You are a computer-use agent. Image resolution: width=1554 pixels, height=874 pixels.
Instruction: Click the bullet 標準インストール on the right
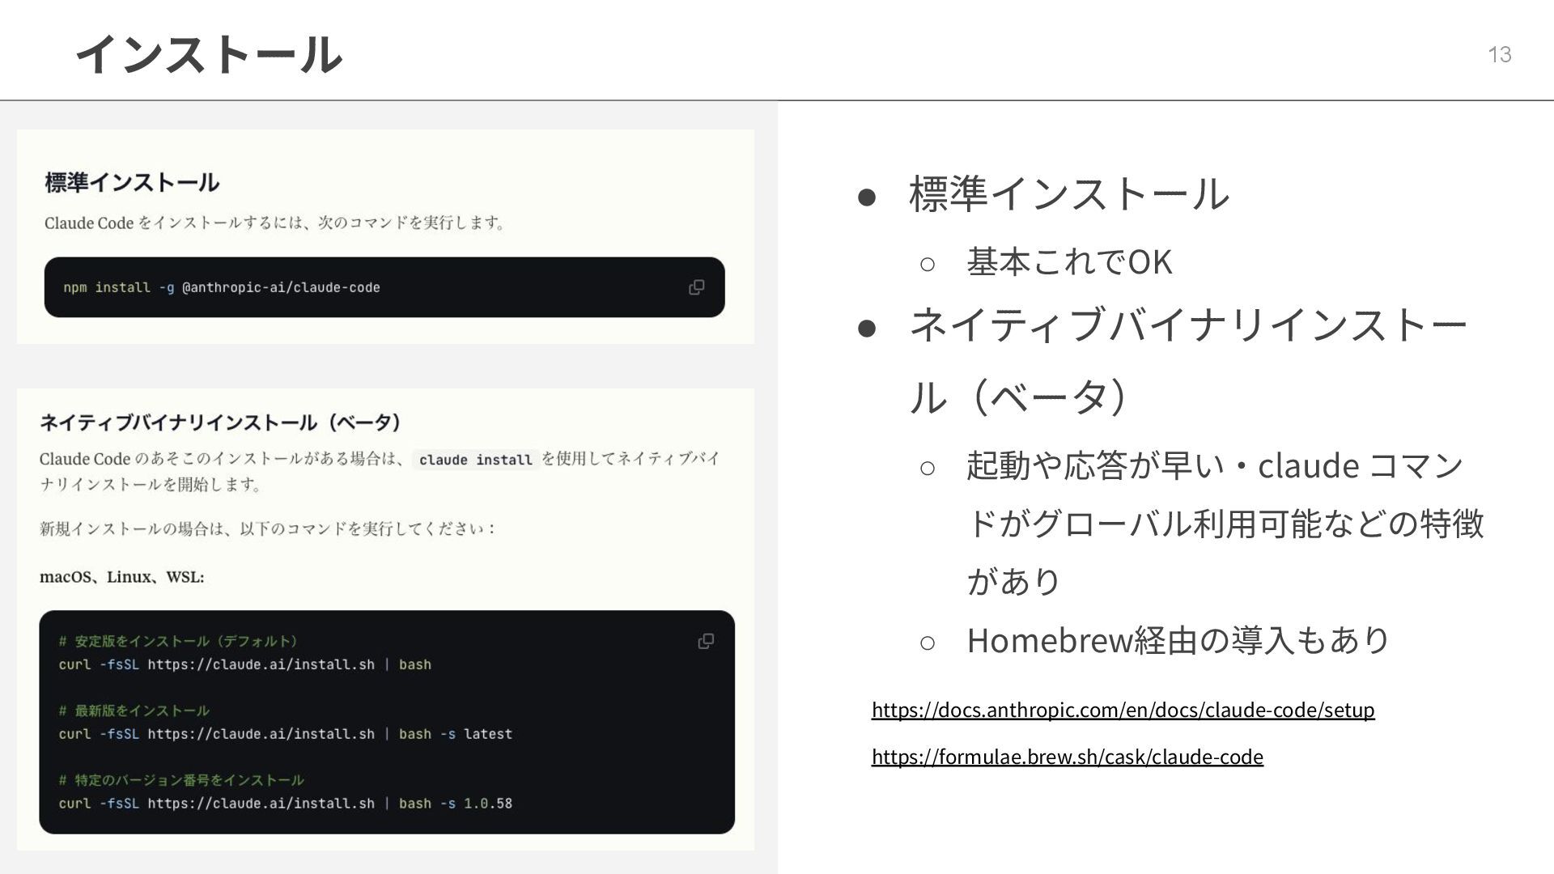click(x=1069, y=194)
